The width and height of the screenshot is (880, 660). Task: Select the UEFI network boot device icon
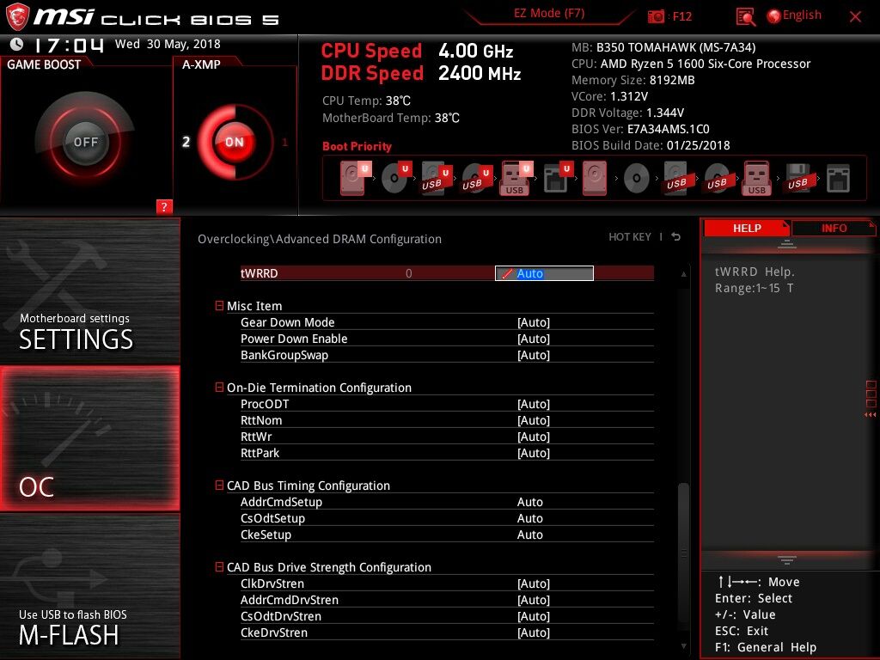tap(558, 179)
